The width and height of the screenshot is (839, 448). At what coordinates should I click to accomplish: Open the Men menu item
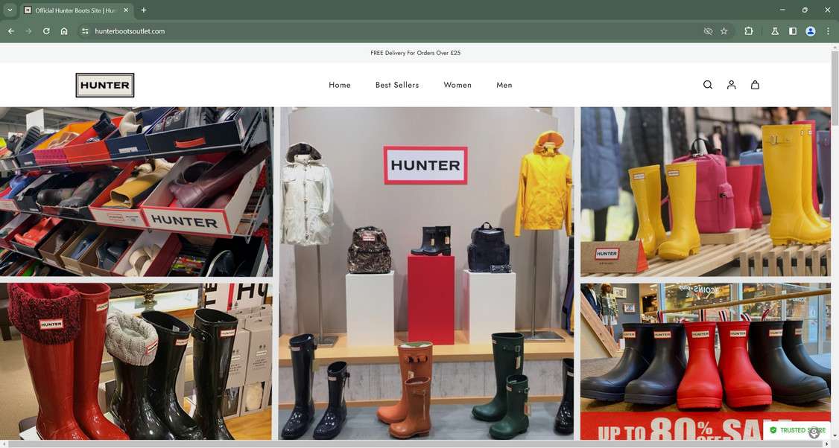pos(504,85)
